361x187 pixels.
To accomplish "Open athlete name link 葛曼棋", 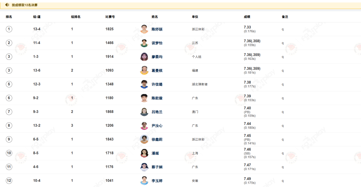I will click(157, 71).
